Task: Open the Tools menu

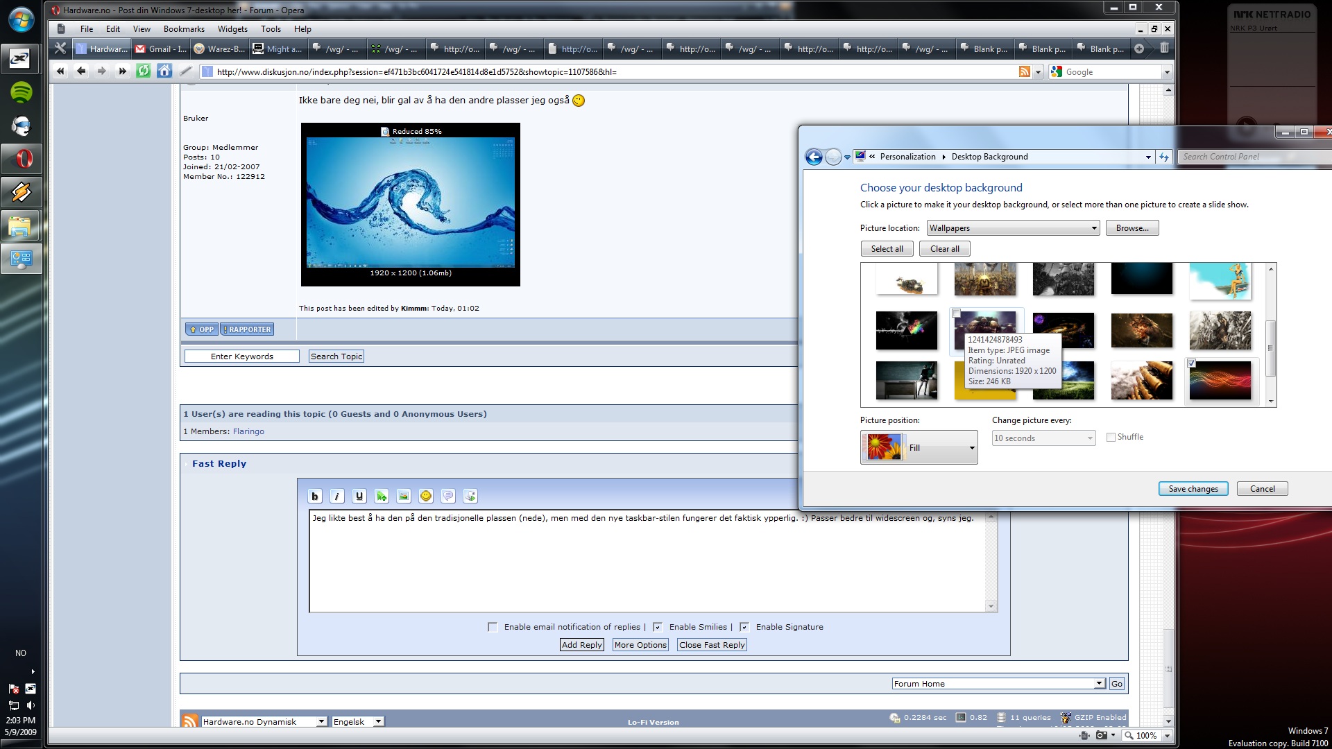Action: point(271,29)
